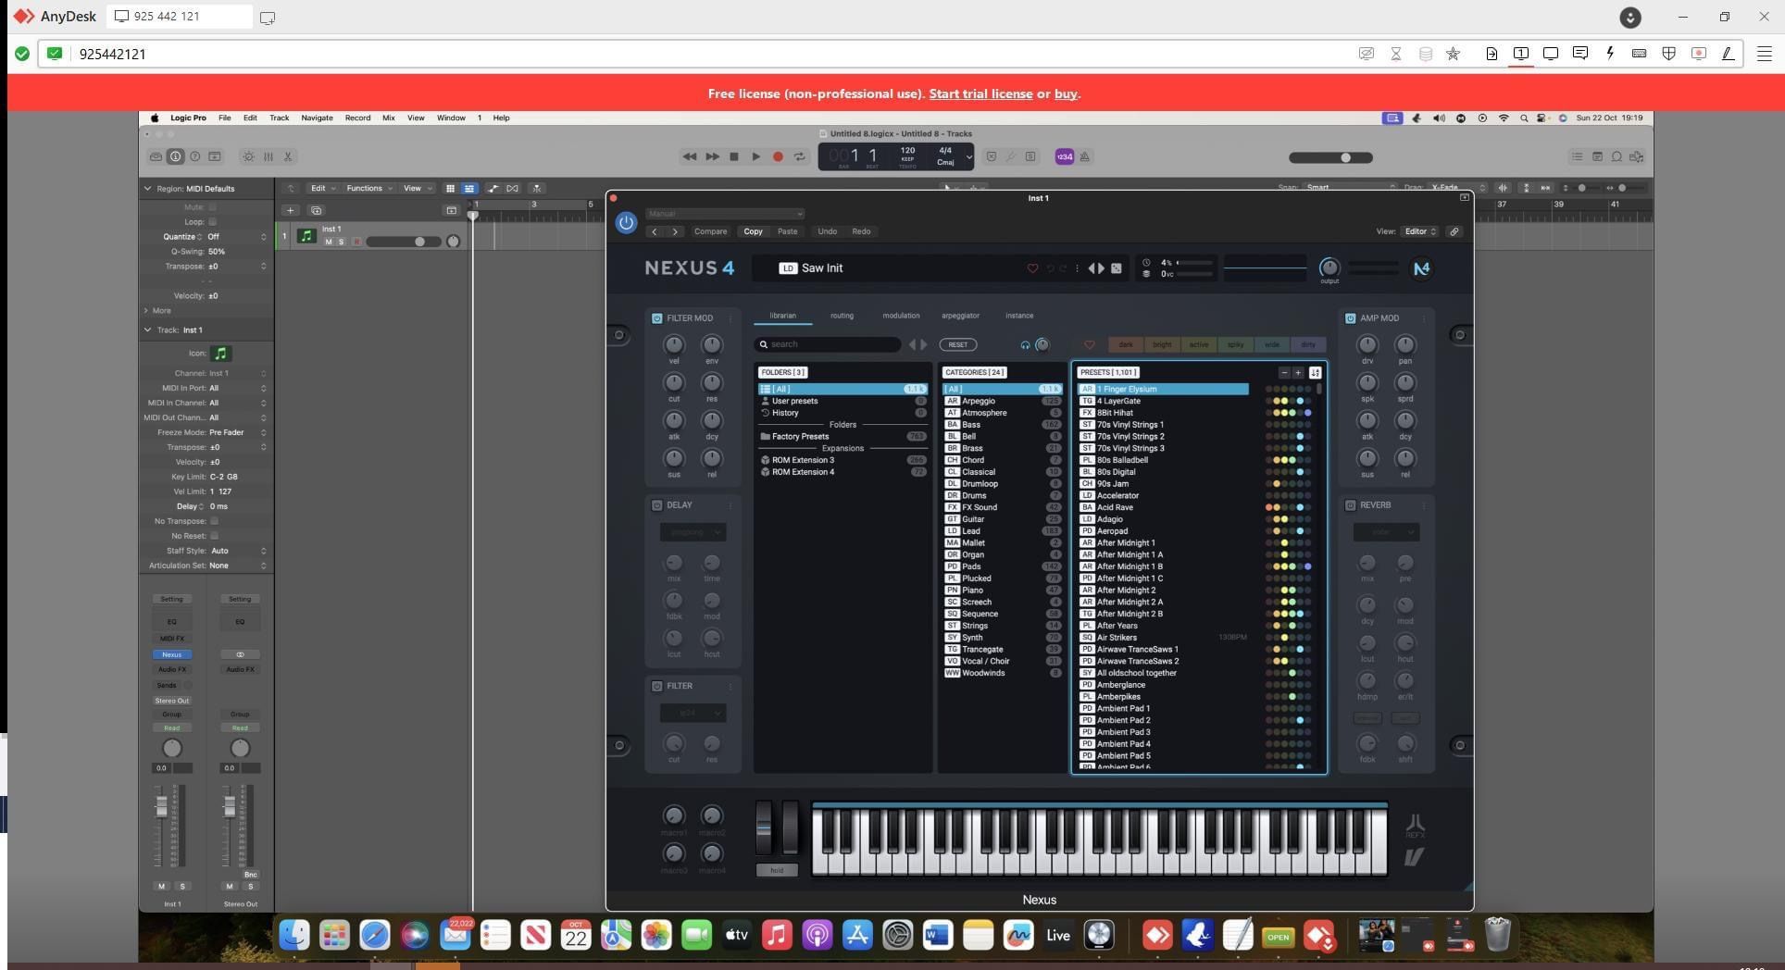Click the add track plus button
The width and height of the screenshot is (1785, 970).
click(x=290, y=211)
